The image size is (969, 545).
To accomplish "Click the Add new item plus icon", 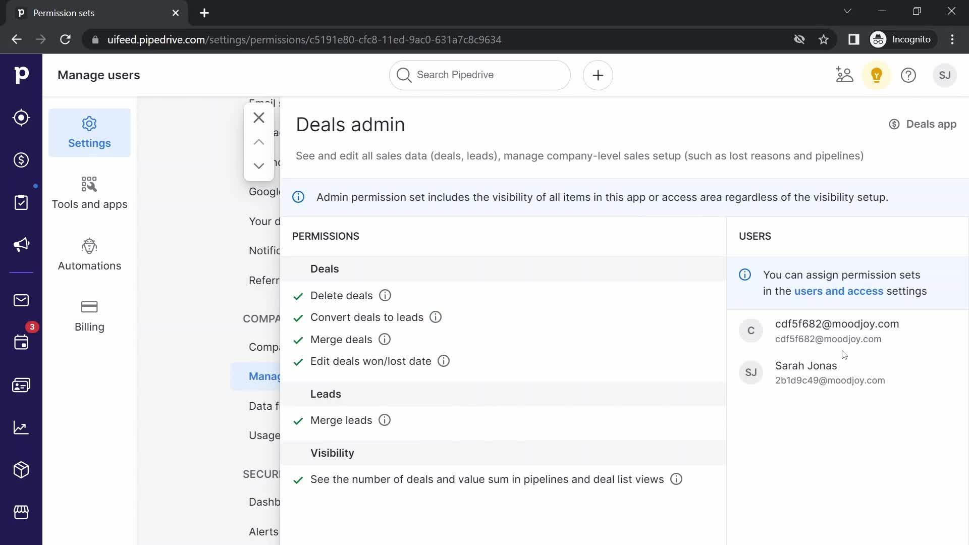I will click(598, 75).
